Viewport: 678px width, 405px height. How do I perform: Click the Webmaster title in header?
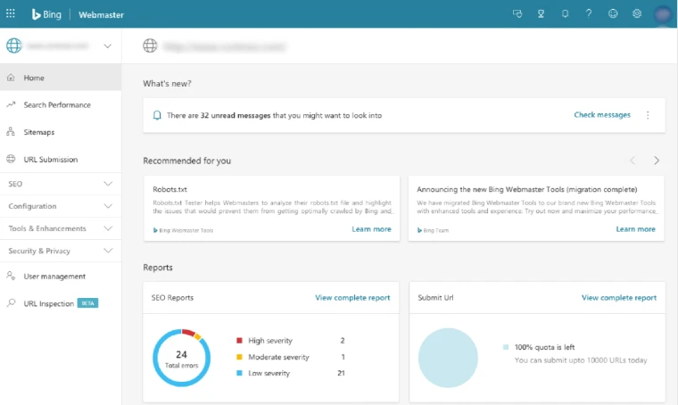[101, 14]
